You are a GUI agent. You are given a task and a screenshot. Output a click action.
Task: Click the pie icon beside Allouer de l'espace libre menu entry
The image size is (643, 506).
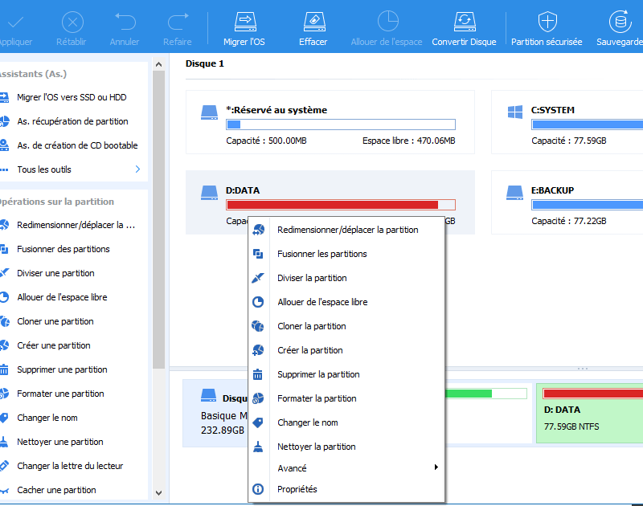pyautogui.click(x=258, y=302)
